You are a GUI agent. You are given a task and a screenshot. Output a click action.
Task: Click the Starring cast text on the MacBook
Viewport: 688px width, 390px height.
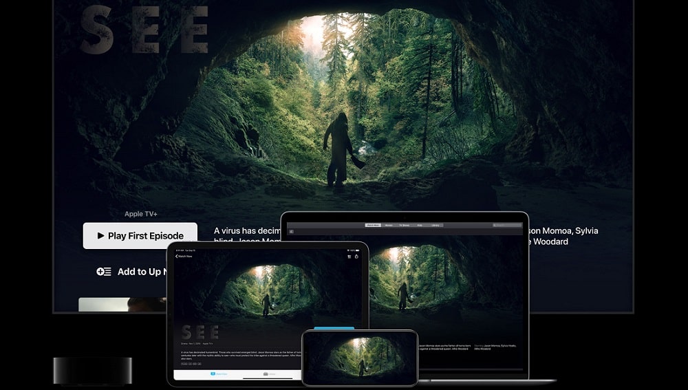[x=495, y=347]
